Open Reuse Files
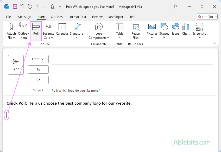221x152 pixels. (135, 31)
